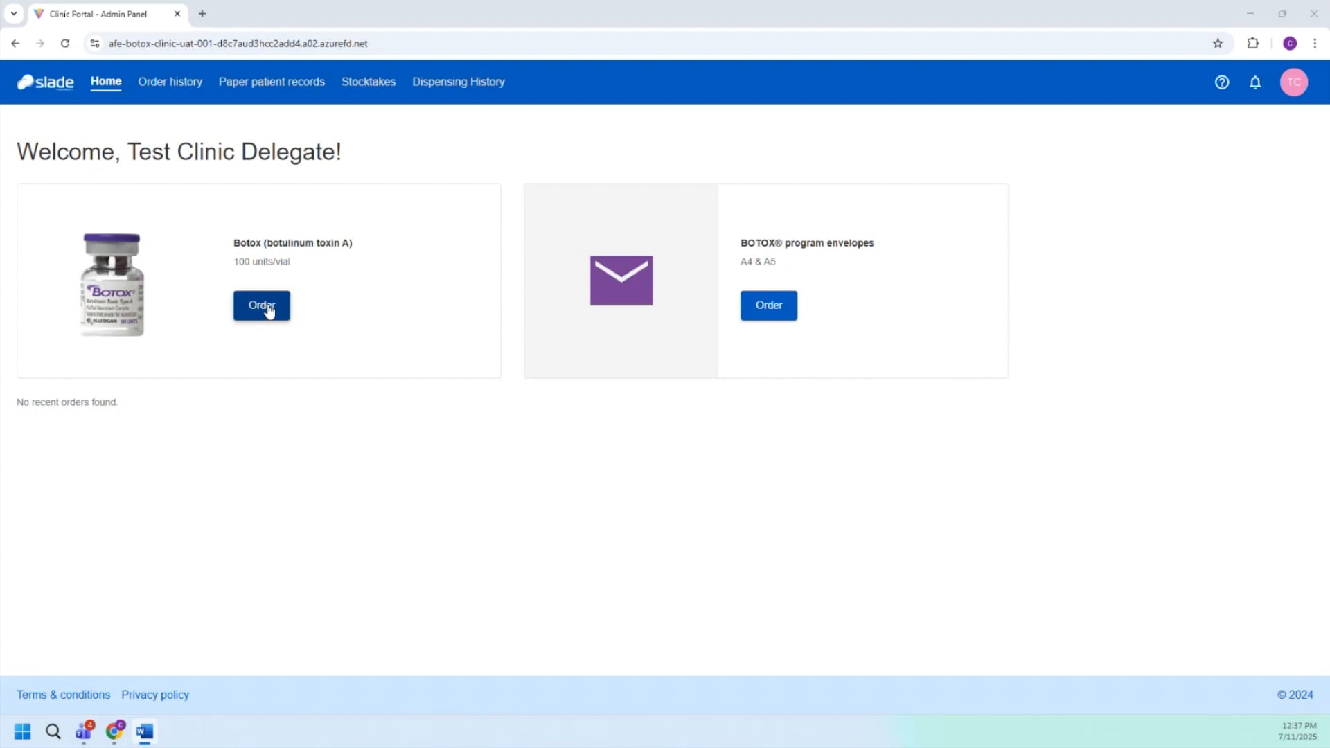Go to Order history

pyautogui.click(x=170, y=82)
